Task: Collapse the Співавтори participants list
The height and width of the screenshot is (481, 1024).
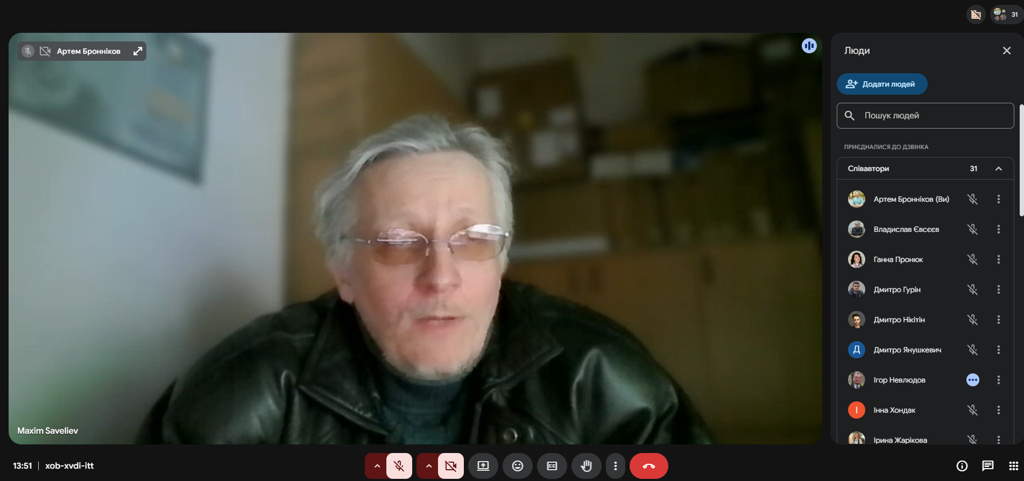Action: pyautogui.click(x=998, y=168)
